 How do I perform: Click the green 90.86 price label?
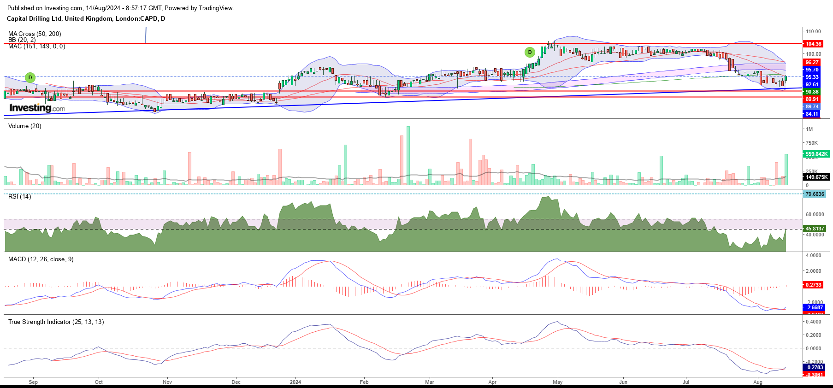812,92
